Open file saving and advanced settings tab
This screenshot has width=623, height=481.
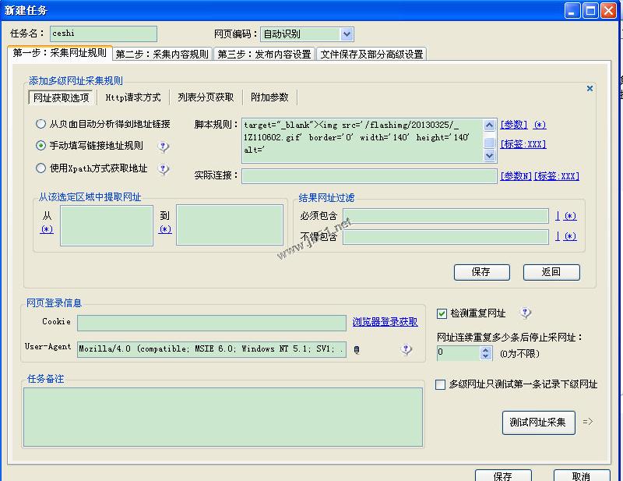(x=371, y=54)
